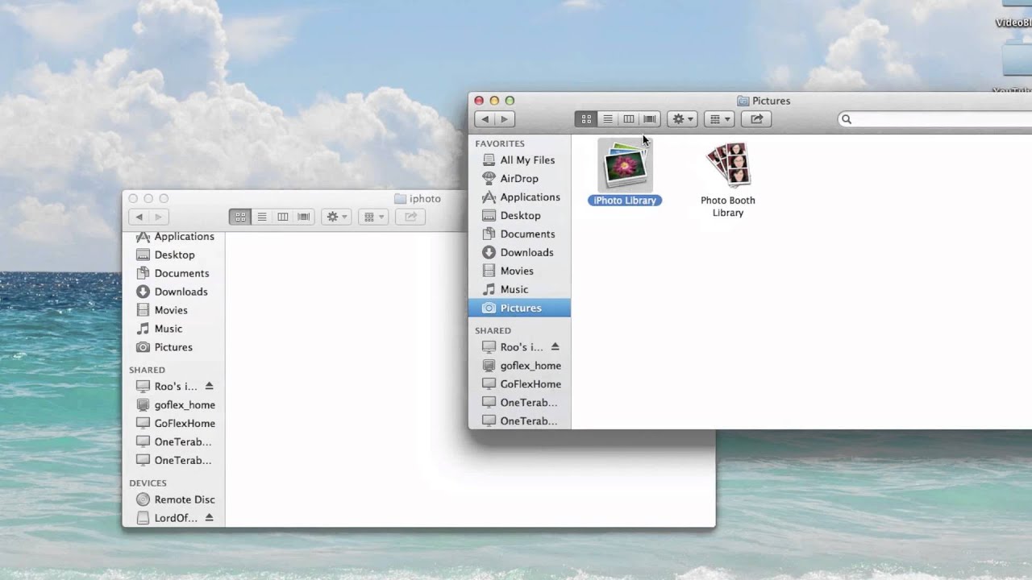
Task: Switch Pictures window to Cover Flow view
Action: coord(650,119)
